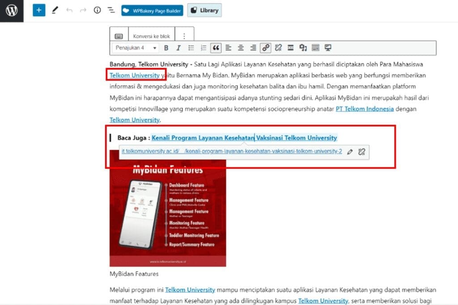This screenshot has height=305, width=458.
Task: Toggle the active link formatting button
Action: pos(265,48)
